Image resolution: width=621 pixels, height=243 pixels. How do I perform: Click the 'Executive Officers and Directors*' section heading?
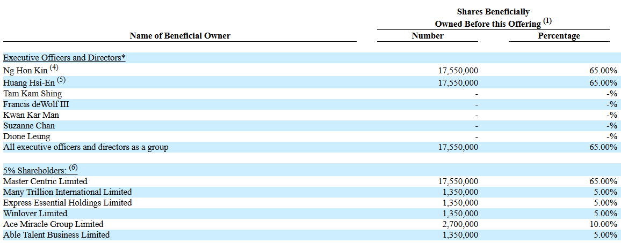[64, 58]
